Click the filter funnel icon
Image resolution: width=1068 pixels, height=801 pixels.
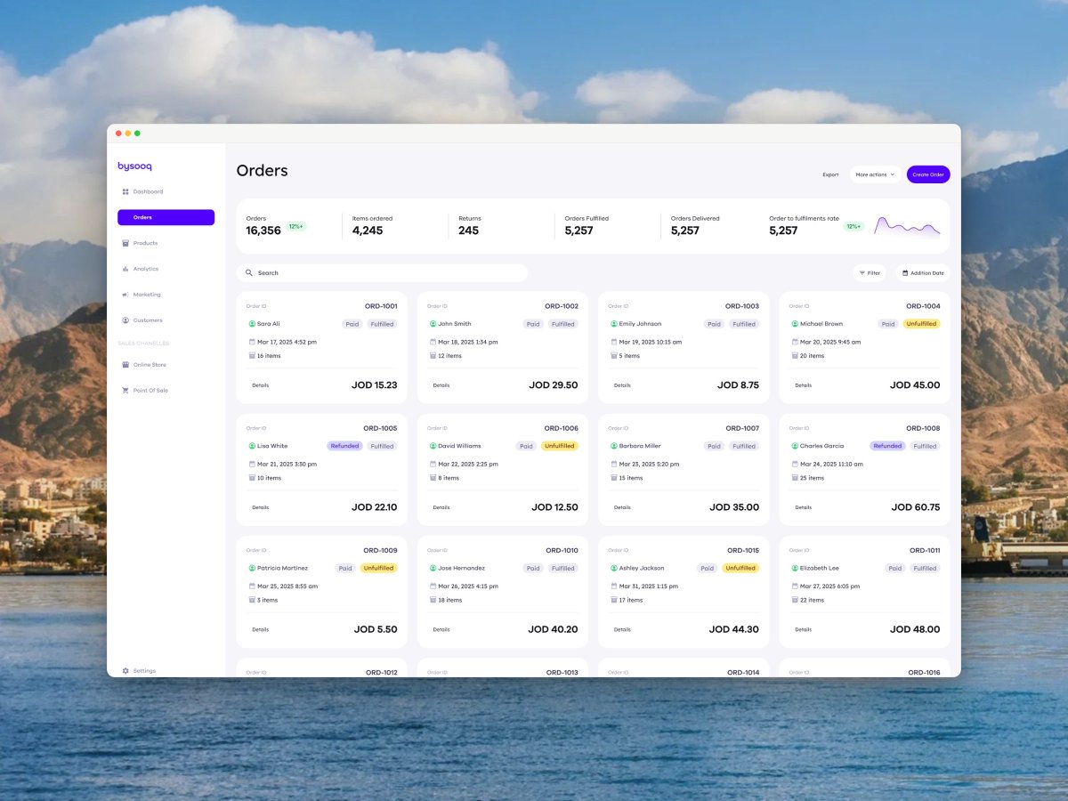coord(862,273)
